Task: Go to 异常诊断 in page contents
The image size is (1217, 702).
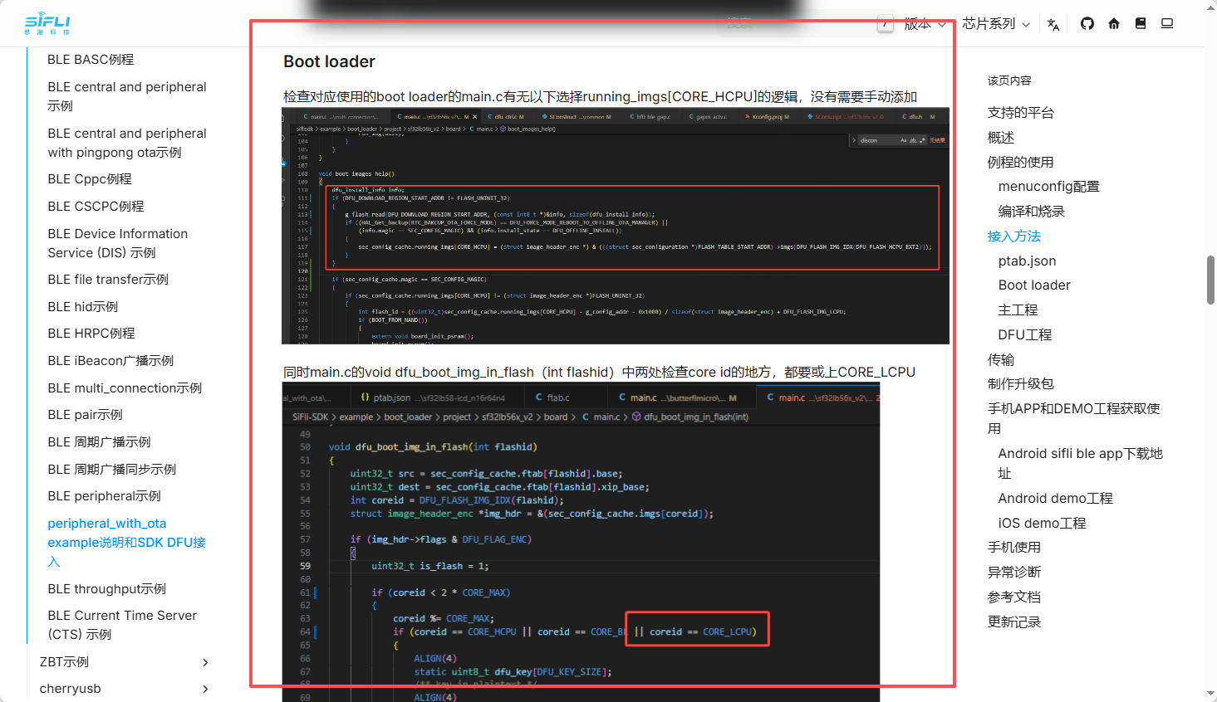Action: tap(1013, 572)
